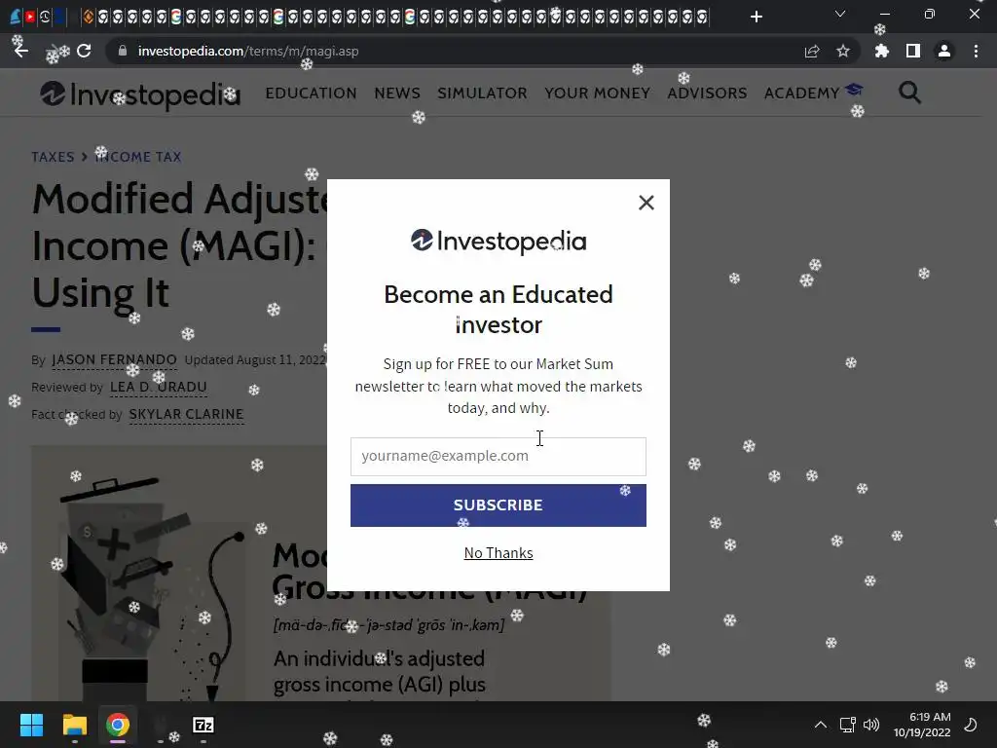Image resolution: width=997 pixels, height=748 pixels.
Task: Open the Investopedia logo in the site header
Action: (x=140, y=94)
